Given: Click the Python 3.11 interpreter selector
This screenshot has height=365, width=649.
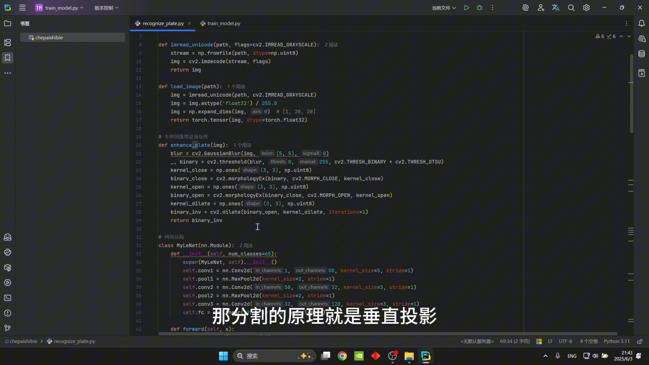Looking at the screenshot, I should (617, 341).
